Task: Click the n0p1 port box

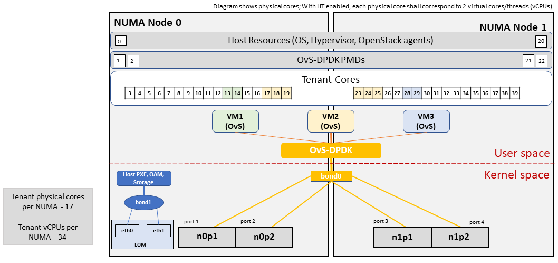Action: click(207, 237)
